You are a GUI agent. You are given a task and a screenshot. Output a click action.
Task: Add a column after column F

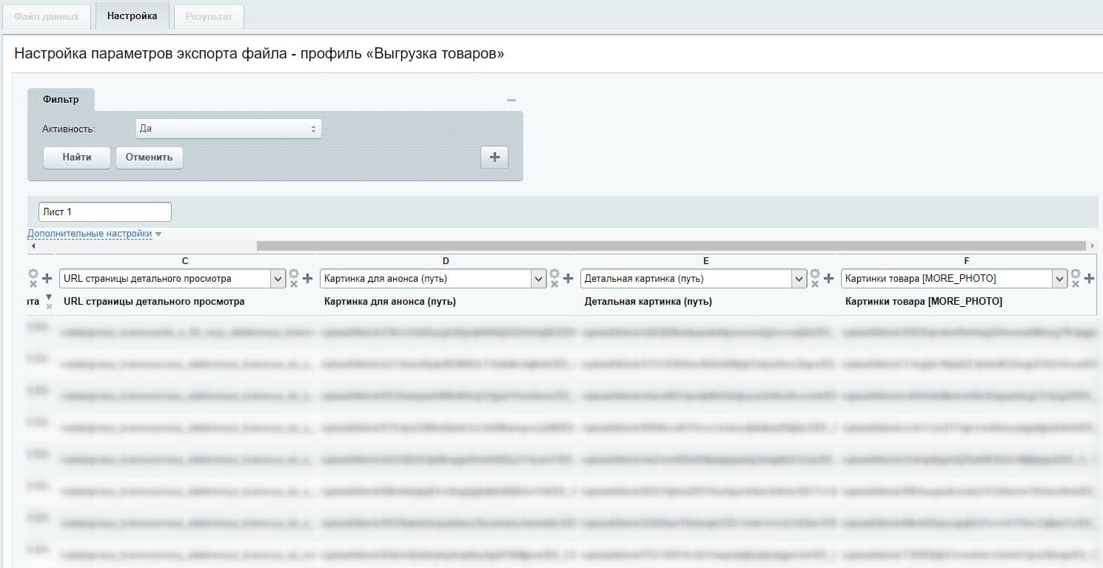click(1090, 279)
